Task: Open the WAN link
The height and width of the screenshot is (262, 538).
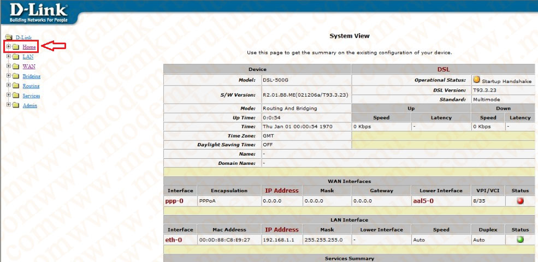Action: tap(29, 67)
